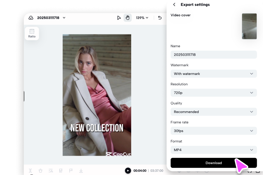263x175 pixels.
Task: Click the current time 00:04:00
Action: [140, 171]
